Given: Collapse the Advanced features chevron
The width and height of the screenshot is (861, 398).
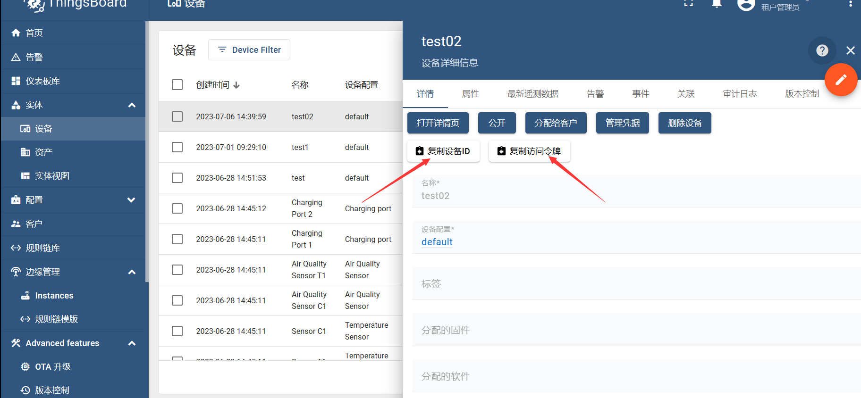Looking at the screenshot, I should coord(132,343).
